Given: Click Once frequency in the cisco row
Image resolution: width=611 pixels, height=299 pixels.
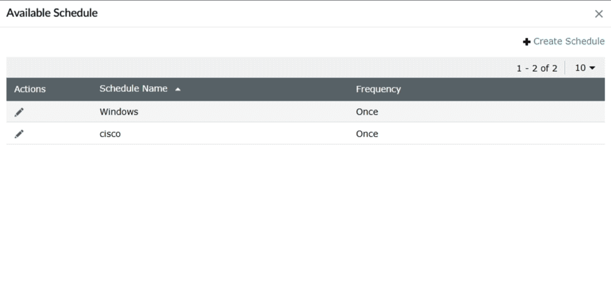Looking at the screenshot, I should pos(367,134).
